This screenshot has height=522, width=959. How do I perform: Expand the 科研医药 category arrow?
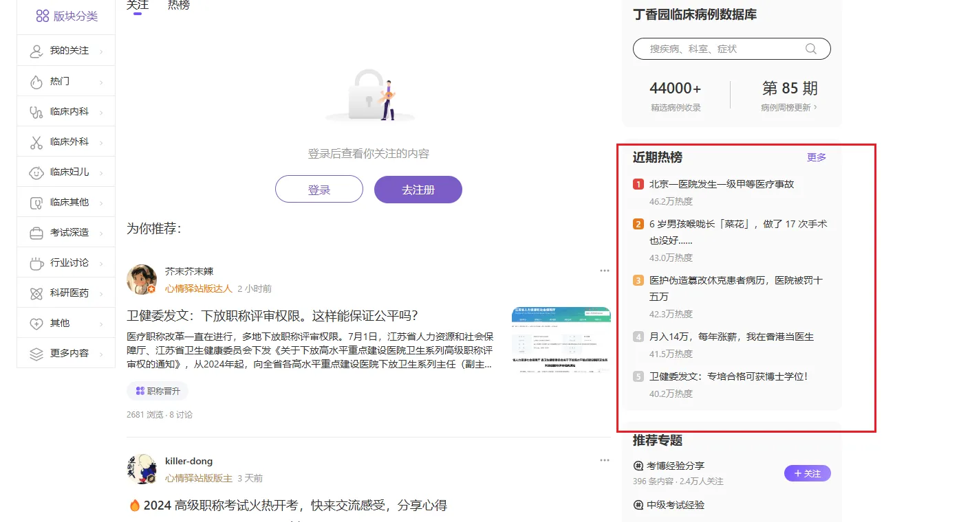101,293
